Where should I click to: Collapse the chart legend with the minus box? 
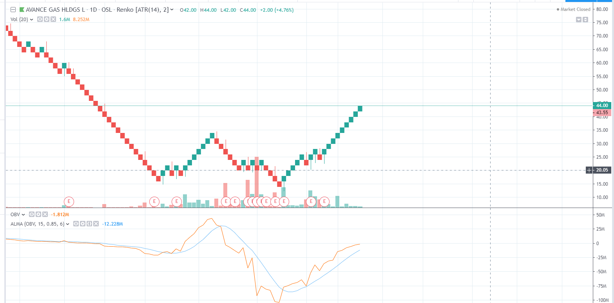(x=13, y=10)
